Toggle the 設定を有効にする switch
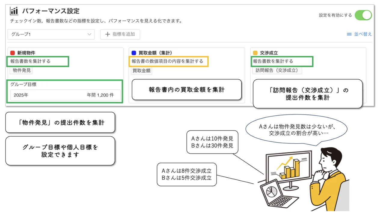The image size is (380, 217). (x=363, y=15)
